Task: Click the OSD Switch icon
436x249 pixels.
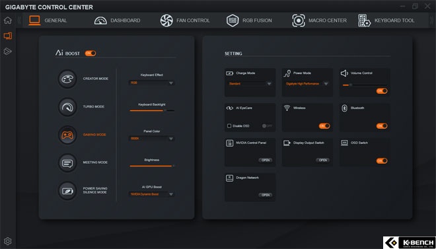Action: 344,143
